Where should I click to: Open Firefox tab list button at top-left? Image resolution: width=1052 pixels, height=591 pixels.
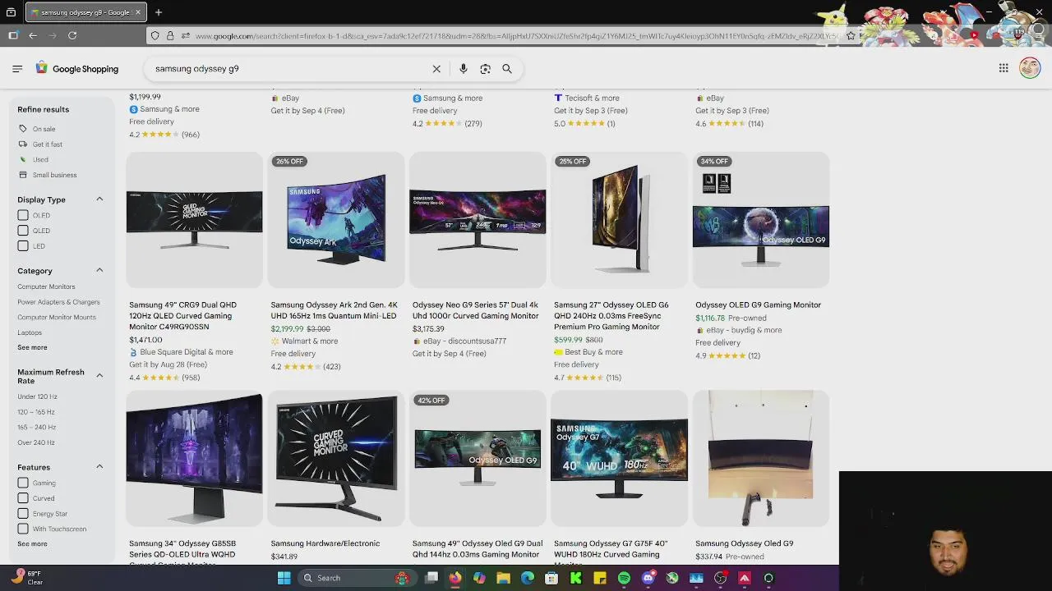pyautogui.click(x=11, y=12)
